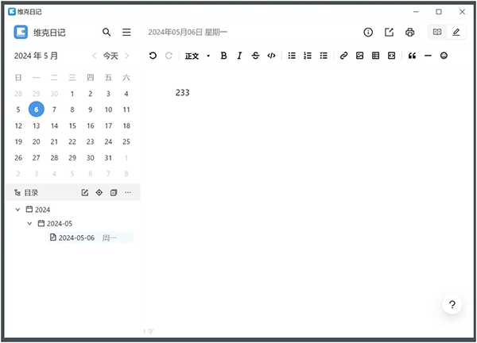The width and height of the screenshot is (477, 343).
Task: Click the export/share icon
Action: point(389,33)
